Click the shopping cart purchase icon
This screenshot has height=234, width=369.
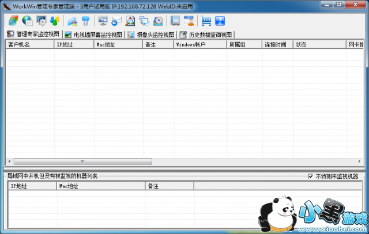(x=206, y=21)
